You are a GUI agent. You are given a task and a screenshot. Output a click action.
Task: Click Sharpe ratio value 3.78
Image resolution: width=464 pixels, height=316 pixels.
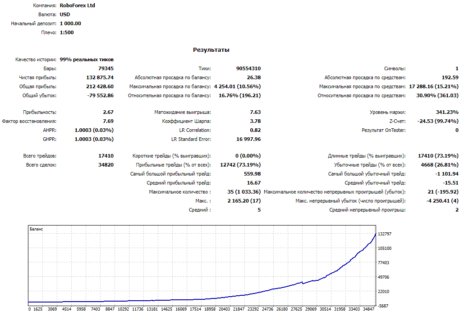click(255, 121)
